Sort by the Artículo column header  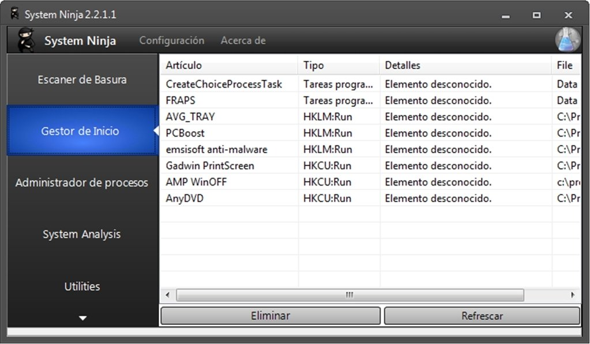229,65
